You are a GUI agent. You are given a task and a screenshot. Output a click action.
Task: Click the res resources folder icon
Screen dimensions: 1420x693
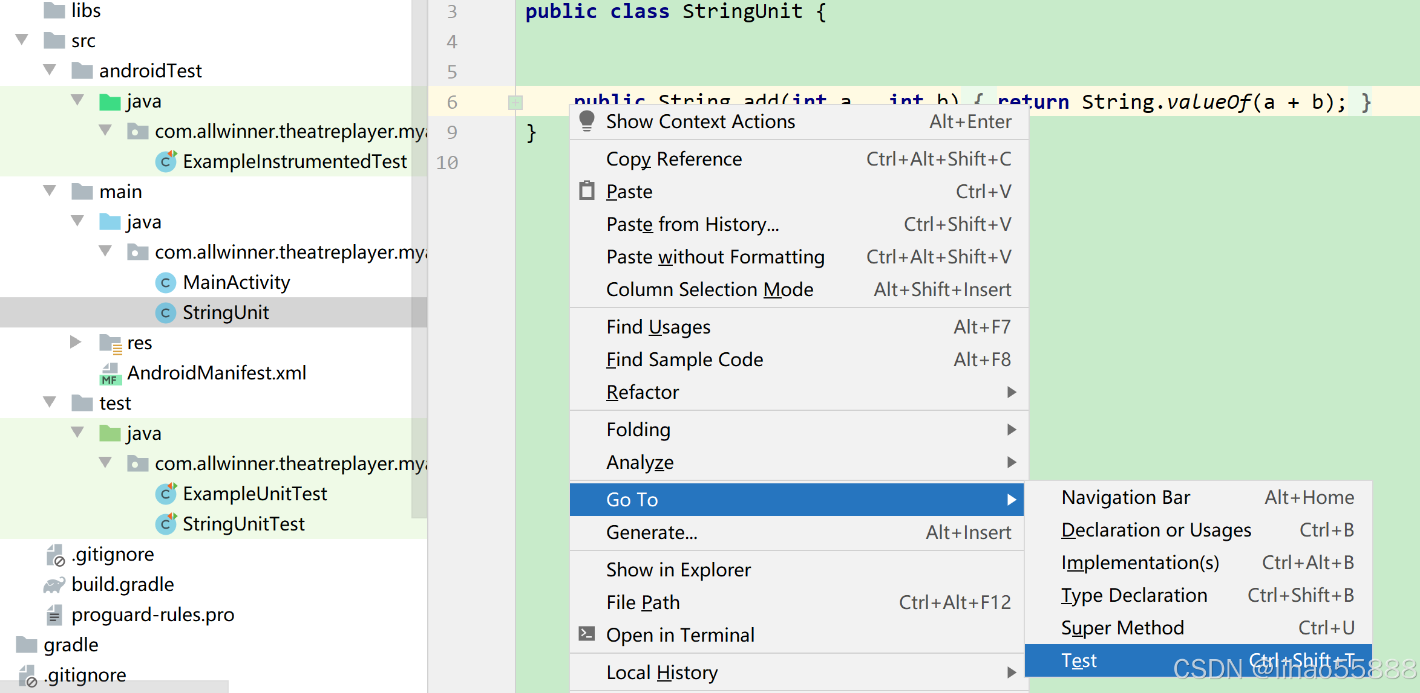pos(110,343)
